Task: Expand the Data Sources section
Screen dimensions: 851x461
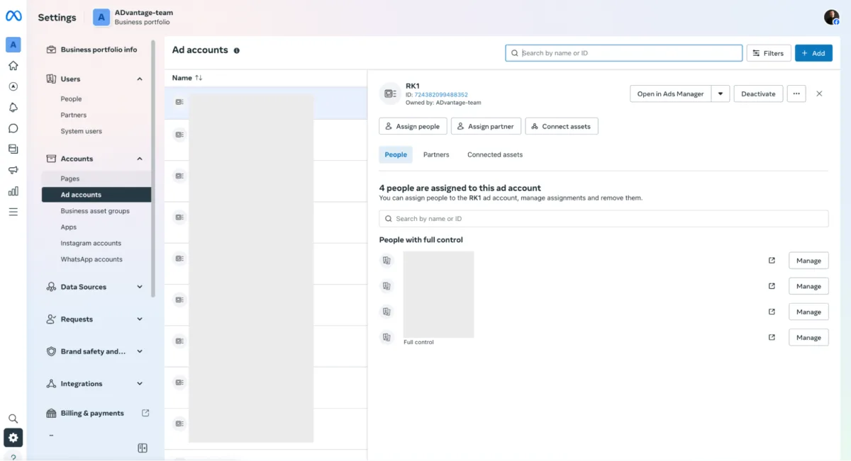Action: tap(140, 287)
